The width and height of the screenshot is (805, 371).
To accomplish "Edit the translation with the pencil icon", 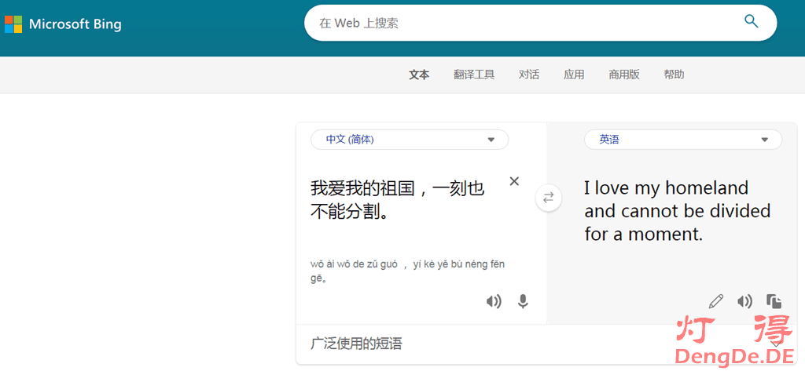I will 715,301.
